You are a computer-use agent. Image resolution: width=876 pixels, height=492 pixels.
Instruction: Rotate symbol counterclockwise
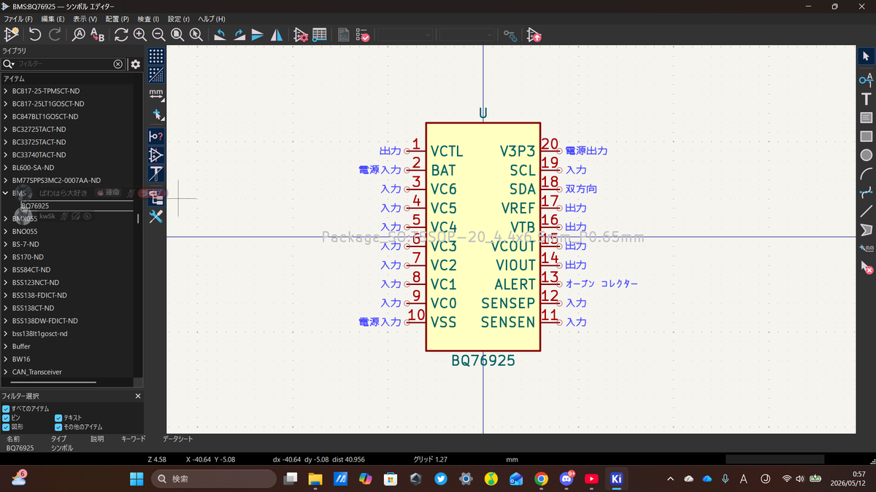[x=220, y=34]
